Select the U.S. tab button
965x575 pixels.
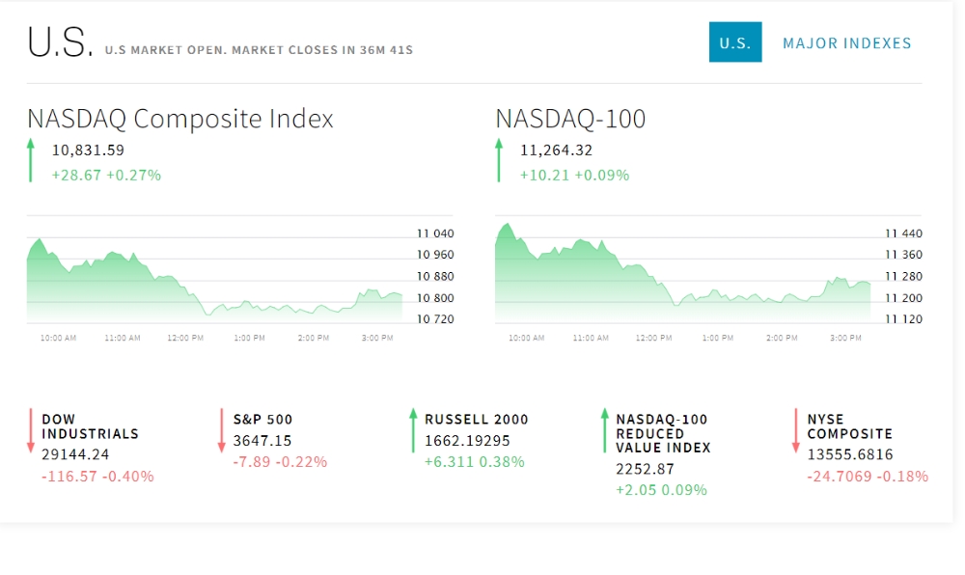tap(735, 42)
